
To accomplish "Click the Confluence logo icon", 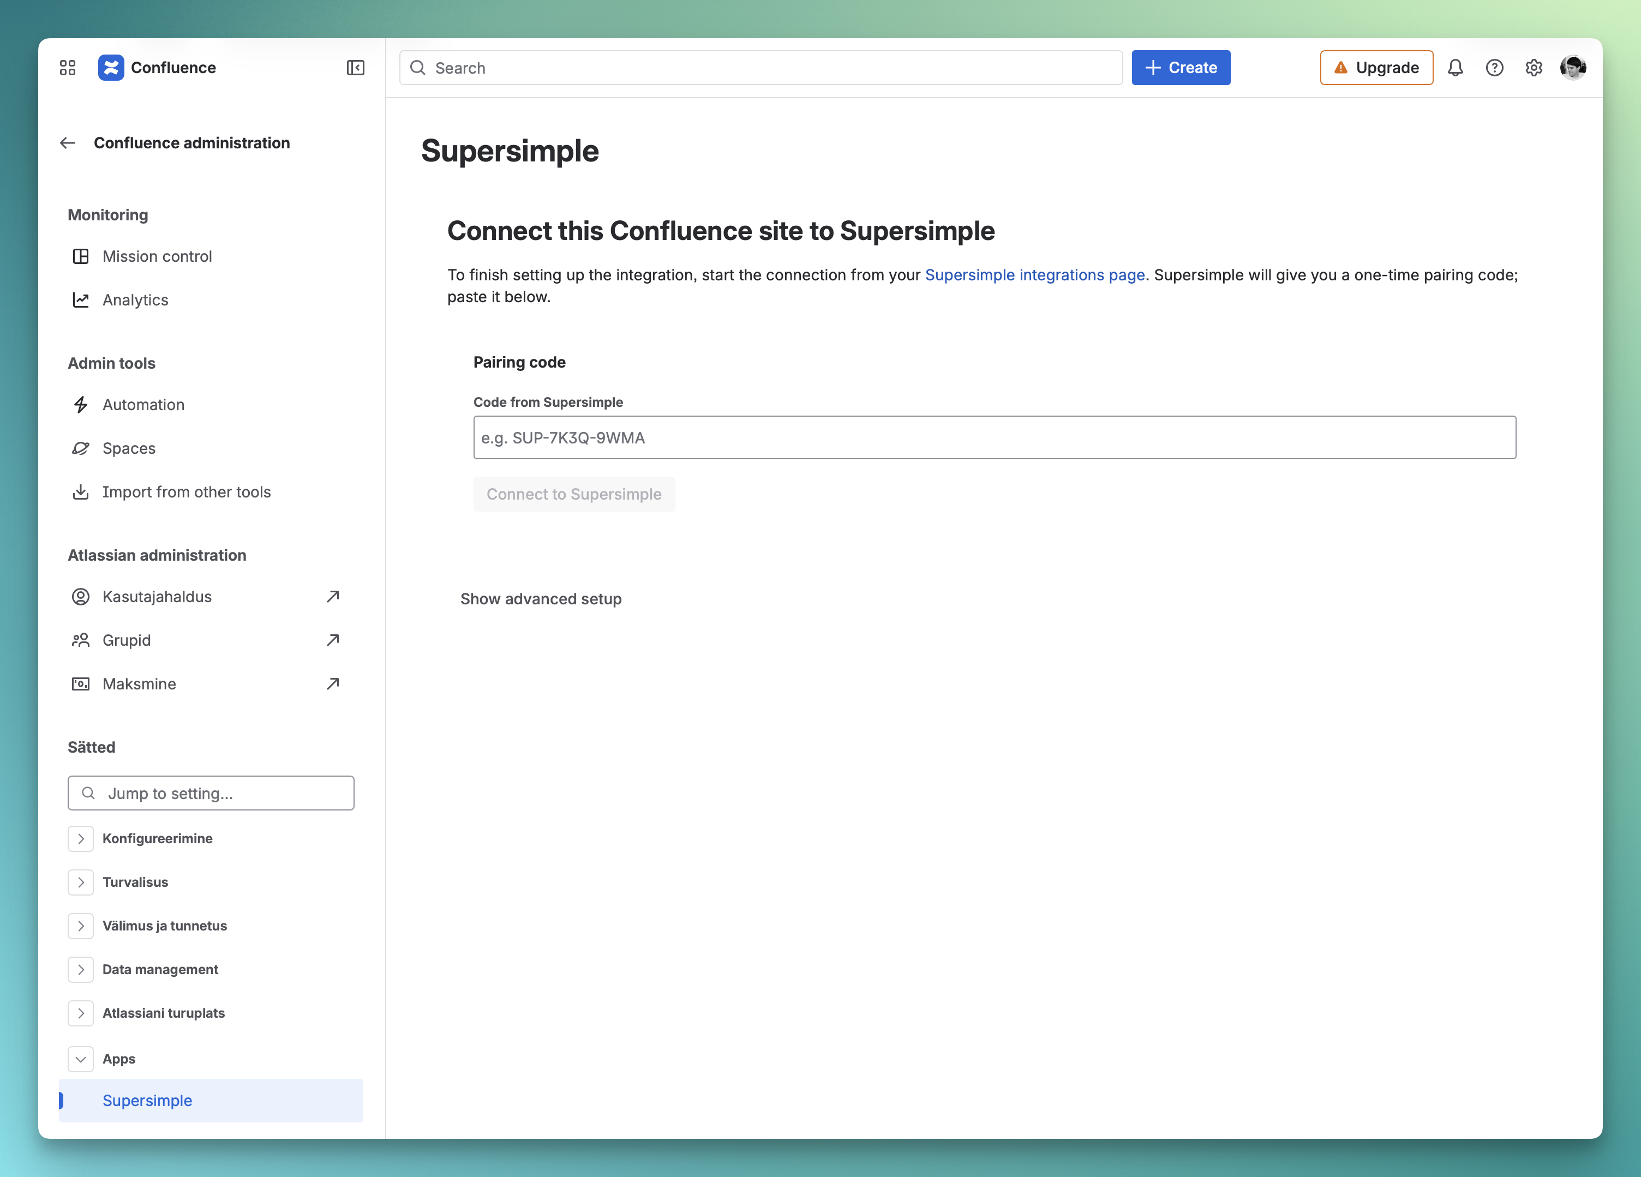I will (111, 67).
